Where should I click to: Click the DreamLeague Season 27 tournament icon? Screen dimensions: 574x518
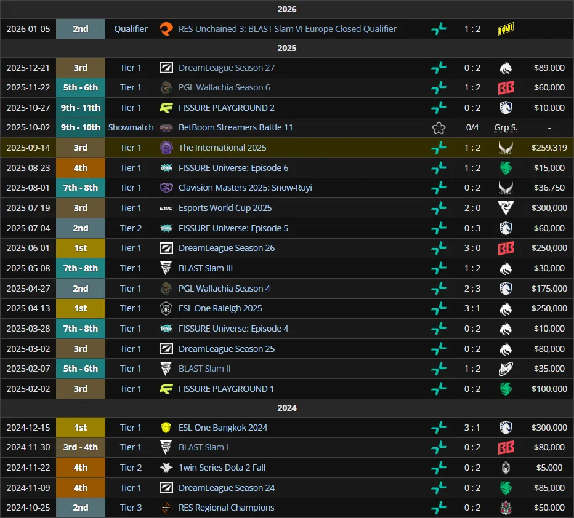[166, 68]
